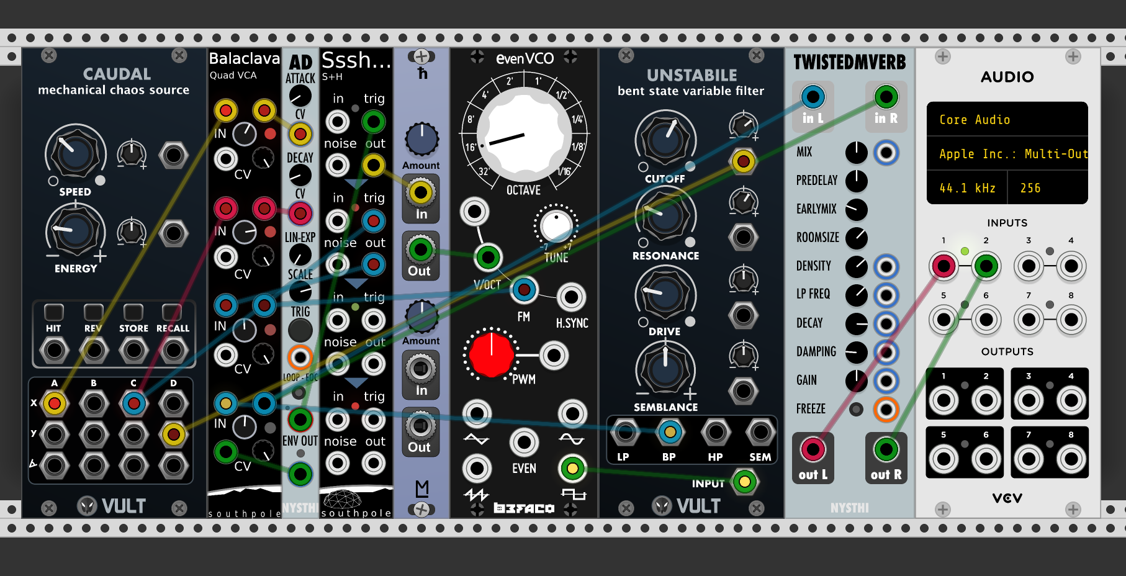Click the REV button on CAUDAL
Image resolution: width=1126 pixels, height=576 pixels.
pos(94,312)
